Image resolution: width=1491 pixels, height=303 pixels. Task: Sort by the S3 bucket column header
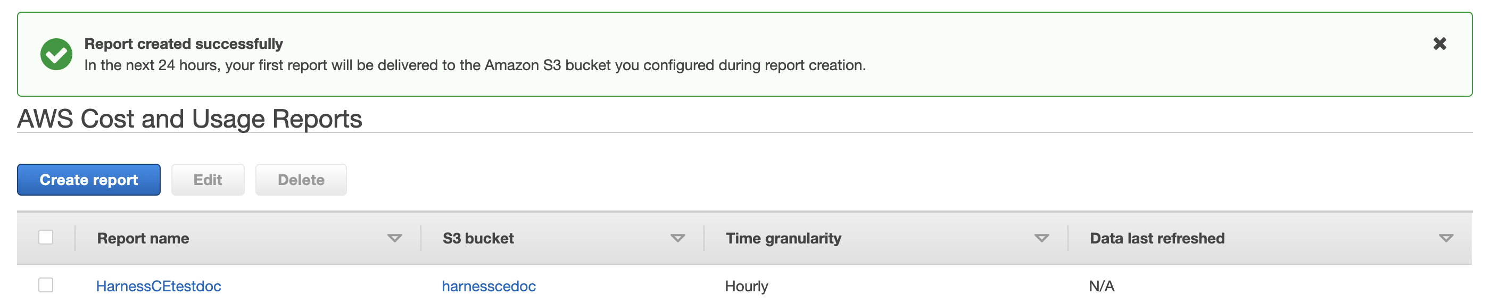coord(478,238)
